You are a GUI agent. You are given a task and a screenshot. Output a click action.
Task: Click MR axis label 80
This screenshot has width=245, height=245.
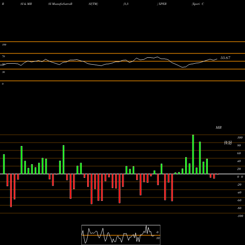[239, 146]
